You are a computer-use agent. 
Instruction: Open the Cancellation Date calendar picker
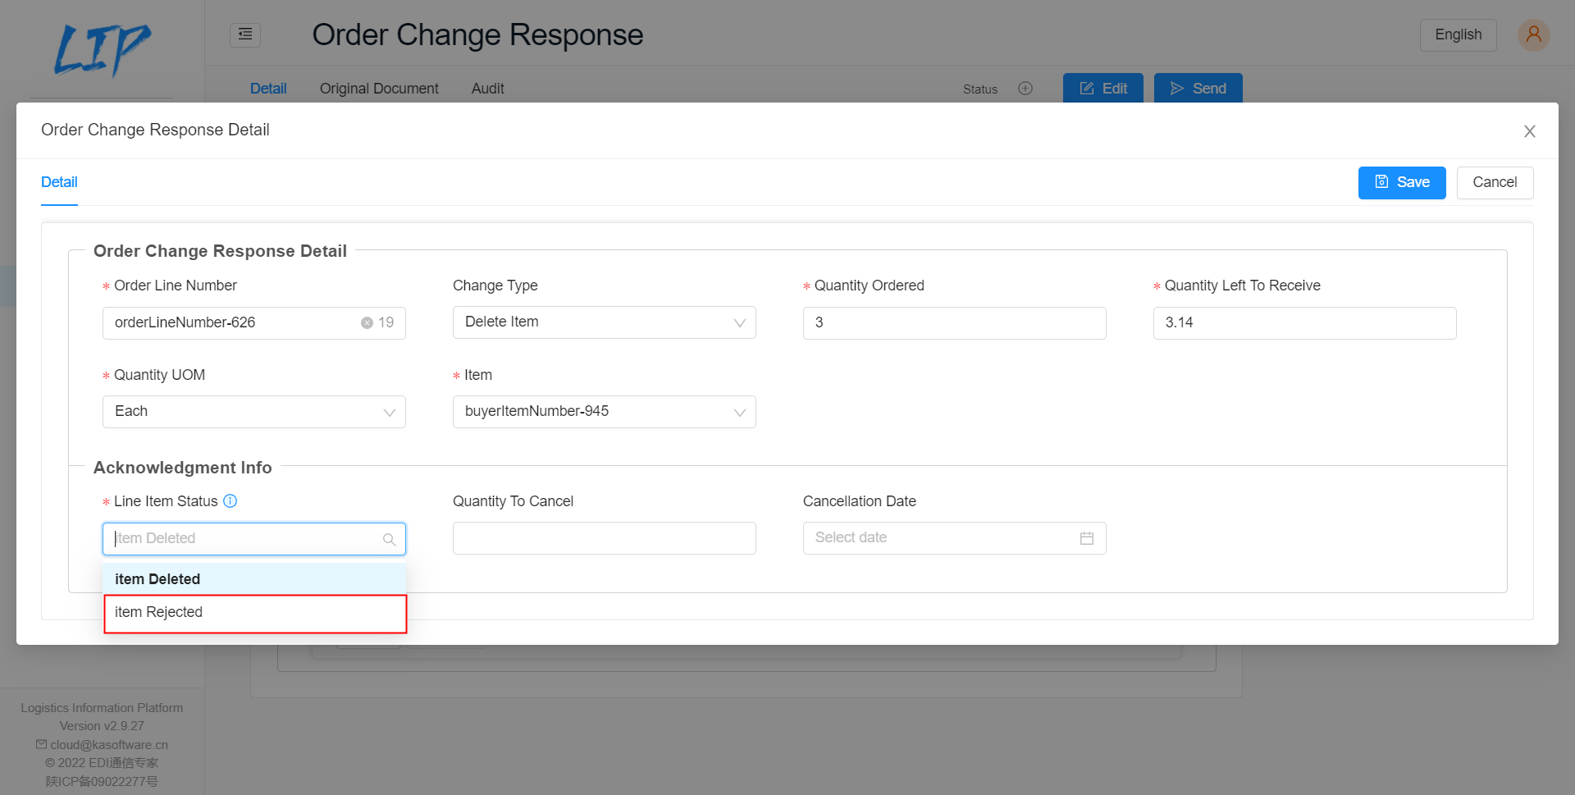pyautogui.click(x=1087, y=538)
